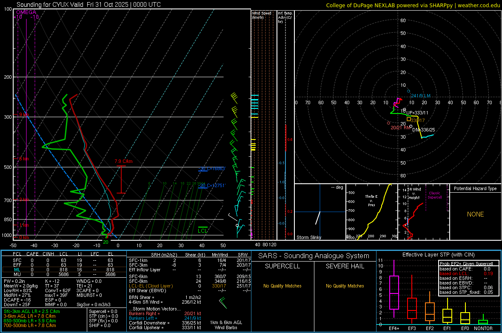Click the "ConvT = 62F" value

(58, 290)
